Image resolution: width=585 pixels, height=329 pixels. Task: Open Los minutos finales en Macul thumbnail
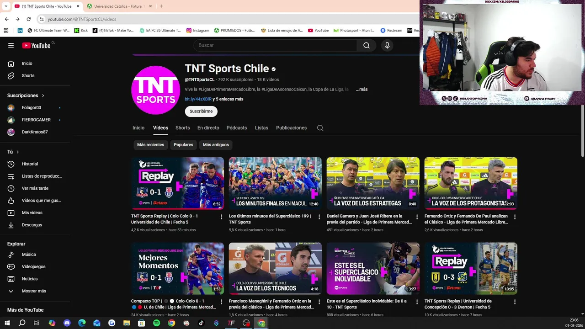275,183
